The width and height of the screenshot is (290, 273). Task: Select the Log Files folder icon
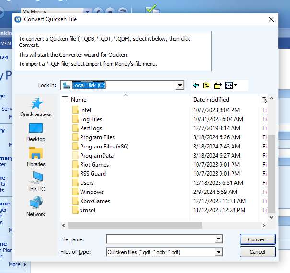tap(75, 119)
